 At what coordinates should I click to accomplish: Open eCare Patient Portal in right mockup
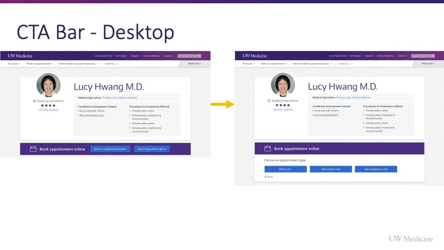[x=338, y=56]
